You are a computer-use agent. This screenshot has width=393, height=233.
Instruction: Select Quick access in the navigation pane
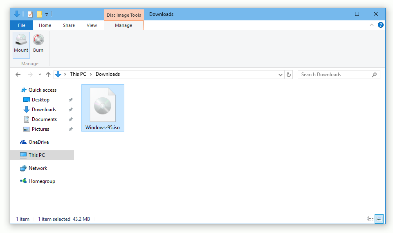coord(43,90)
